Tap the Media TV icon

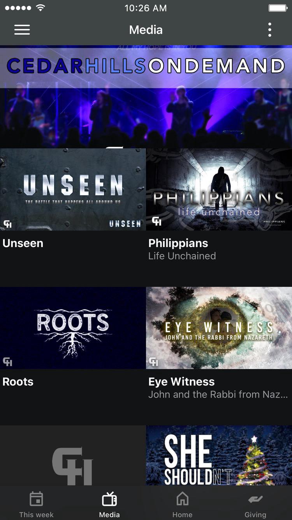(x=109, y=499)
